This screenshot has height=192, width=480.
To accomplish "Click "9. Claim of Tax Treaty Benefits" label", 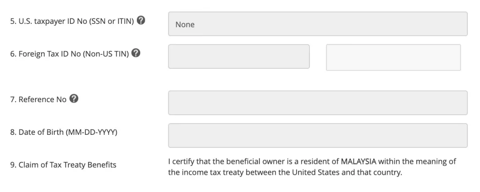I will coord(63,165).
